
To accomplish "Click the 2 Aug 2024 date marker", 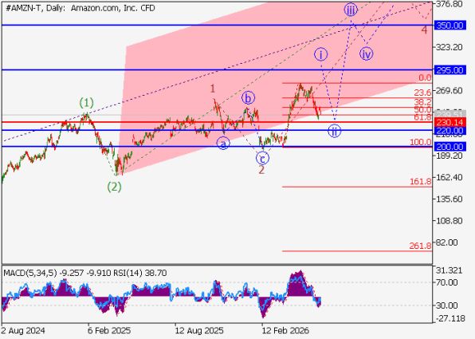I will [x=23, y=330].
